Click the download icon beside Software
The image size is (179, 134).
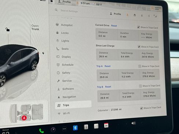click(59, 89)
